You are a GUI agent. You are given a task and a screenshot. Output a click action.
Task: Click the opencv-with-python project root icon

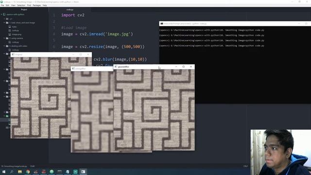[x=4, y=14]
